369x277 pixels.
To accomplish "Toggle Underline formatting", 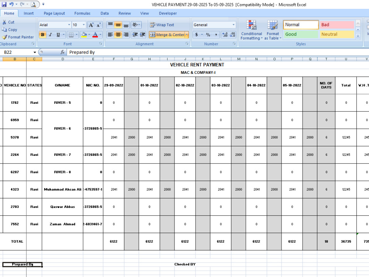I will [58, 35].
